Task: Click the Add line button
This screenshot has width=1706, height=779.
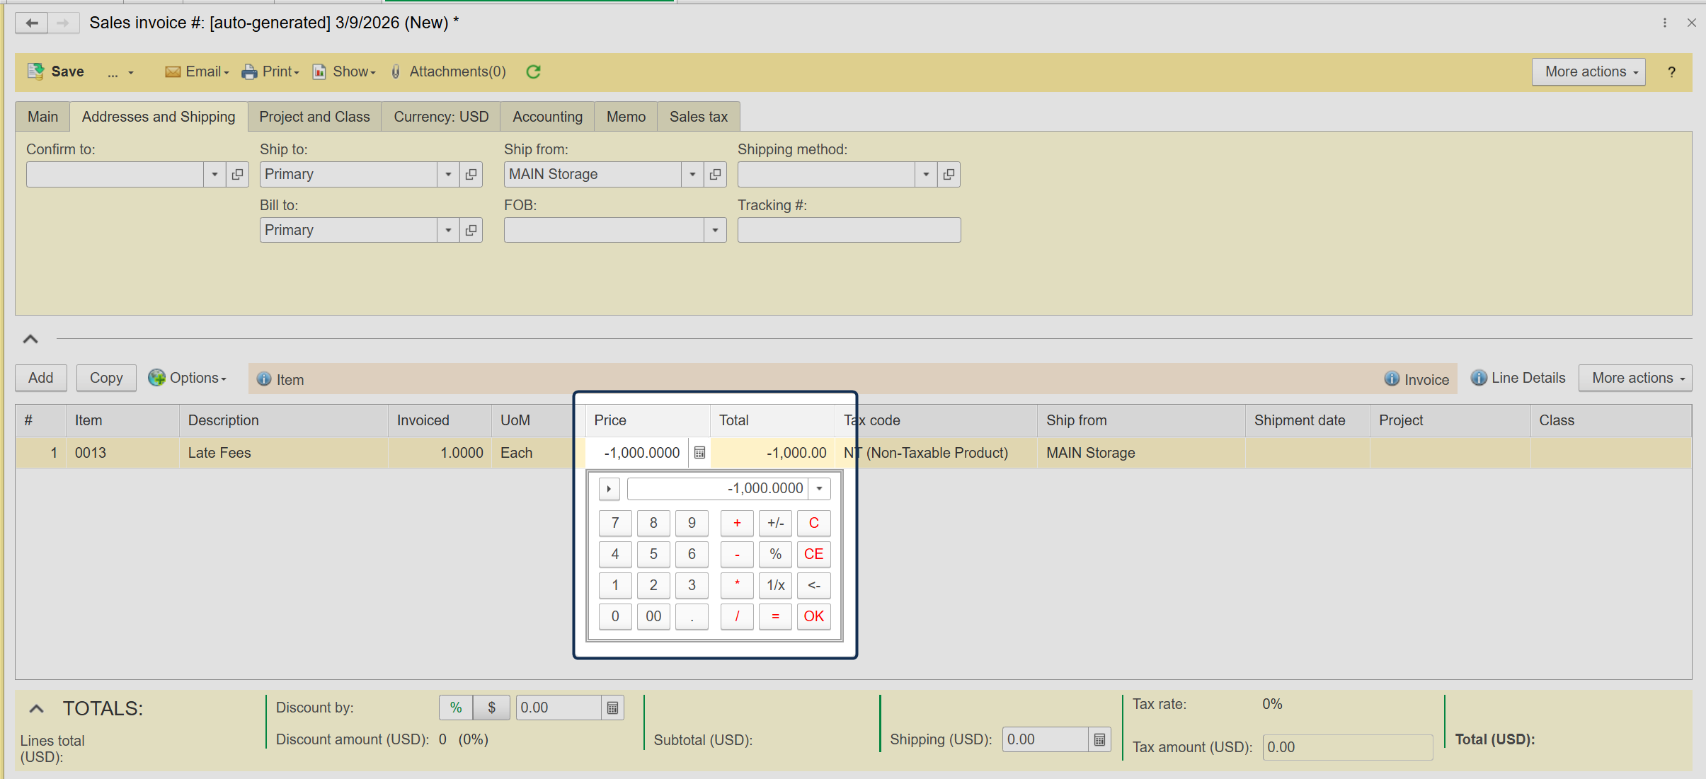Action: click(x=41, y=378)
